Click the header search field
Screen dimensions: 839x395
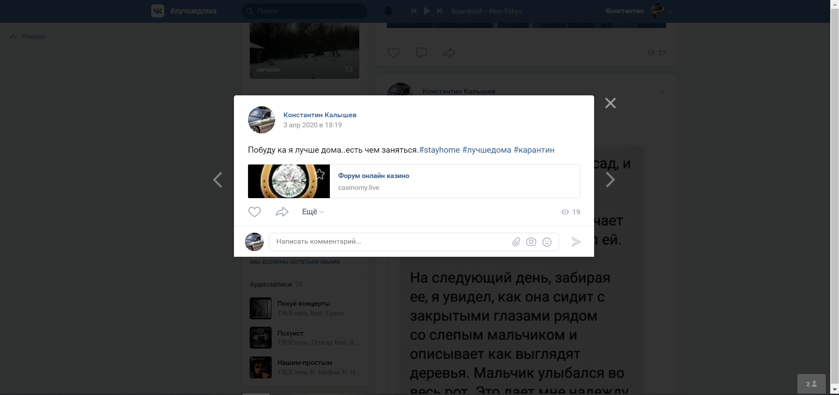point(305,11)
